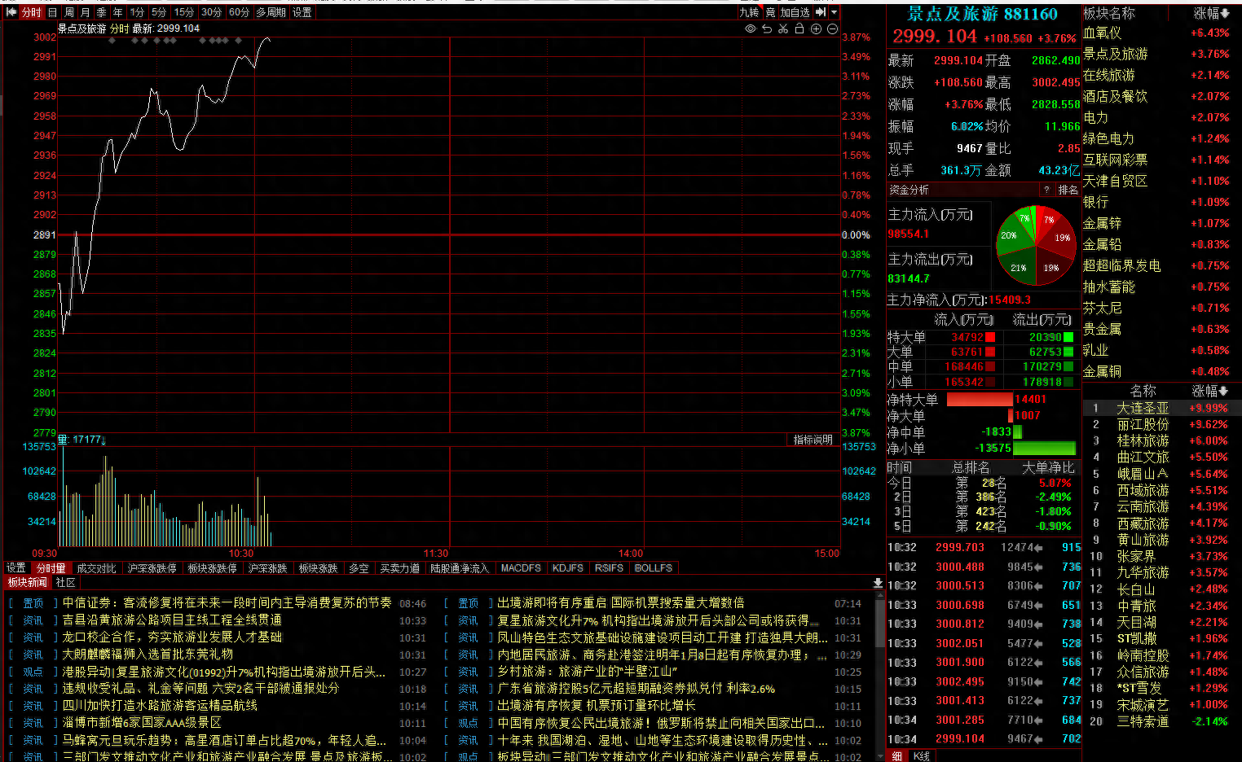
Task: Click the pie chart of capital flow
Action: point(1036,246)
